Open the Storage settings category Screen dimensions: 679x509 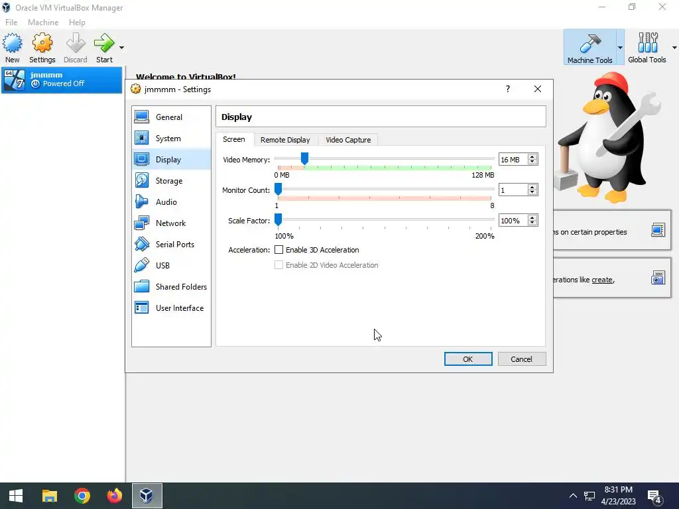click(172, 180)
